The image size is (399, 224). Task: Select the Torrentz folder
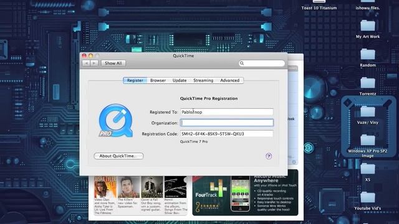pos(368,86)
